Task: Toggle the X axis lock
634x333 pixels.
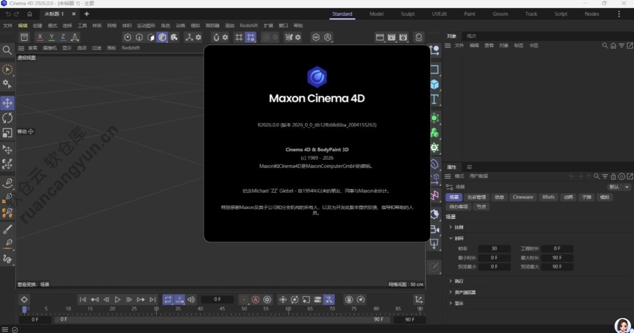Action: pos(40,37)
